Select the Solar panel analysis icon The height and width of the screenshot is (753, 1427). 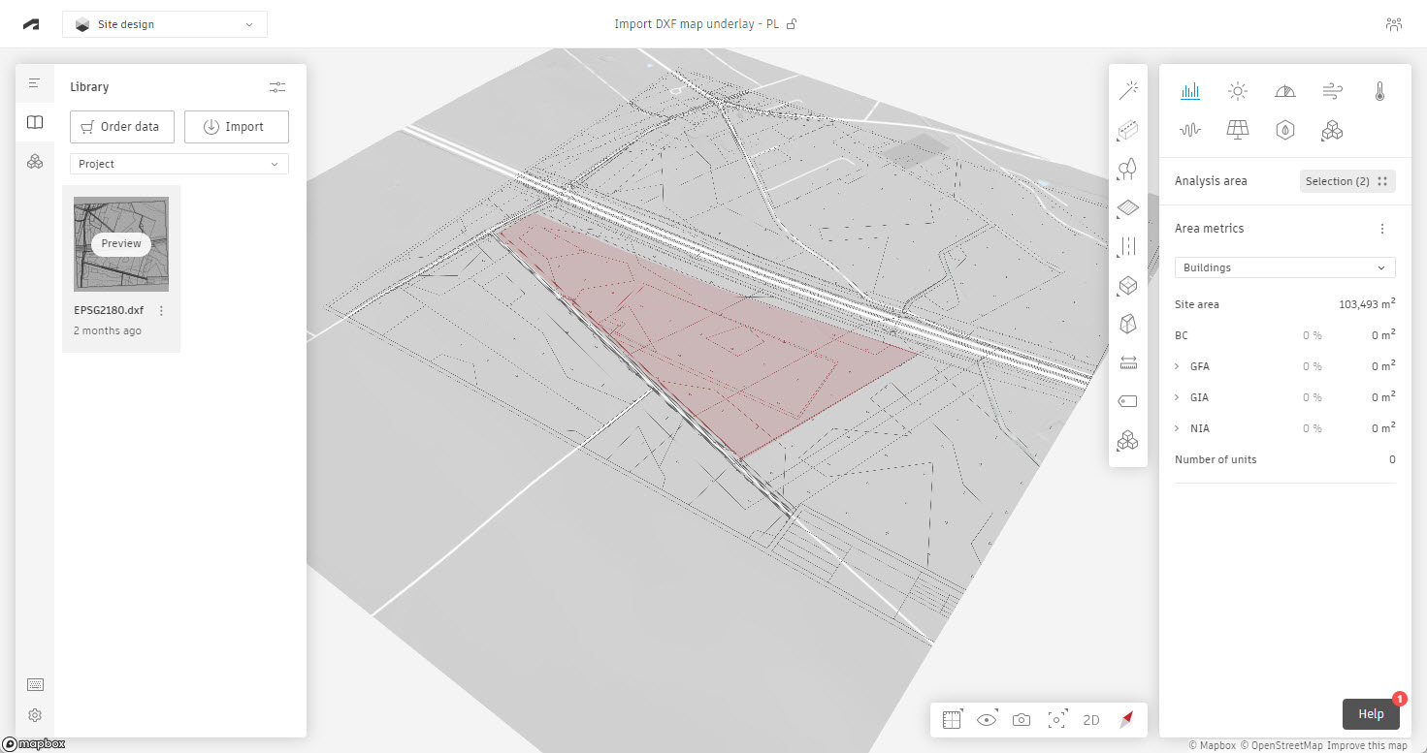1238,130
